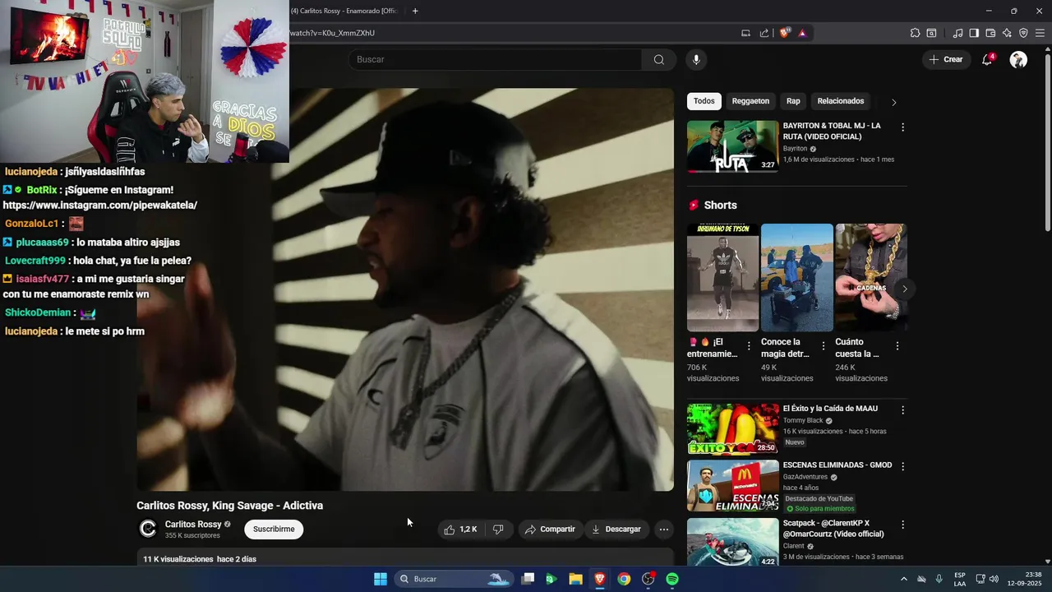Click the Brave Shields lion icon

point(784,33)
